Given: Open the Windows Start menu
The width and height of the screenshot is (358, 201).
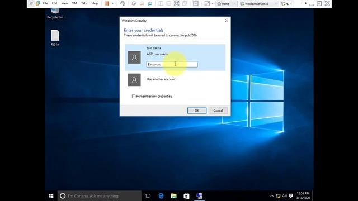Looking at the screenshot, I should tap(51, 196).
